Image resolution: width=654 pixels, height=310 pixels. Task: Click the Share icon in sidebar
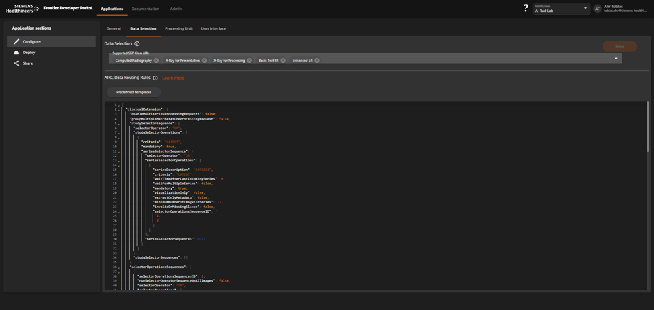pyautogui.click(x=16, y=63)
